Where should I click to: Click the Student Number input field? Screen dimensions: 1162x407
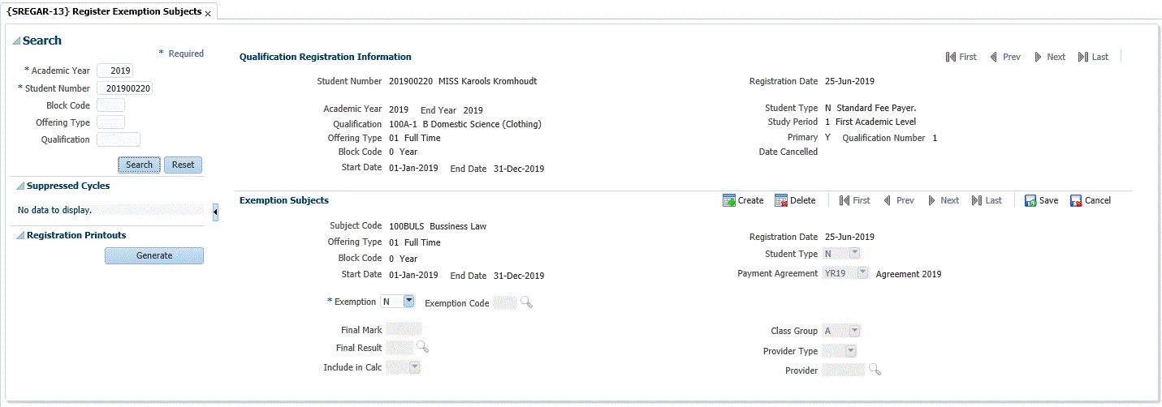pyautogui.click(x=124, y=88)
